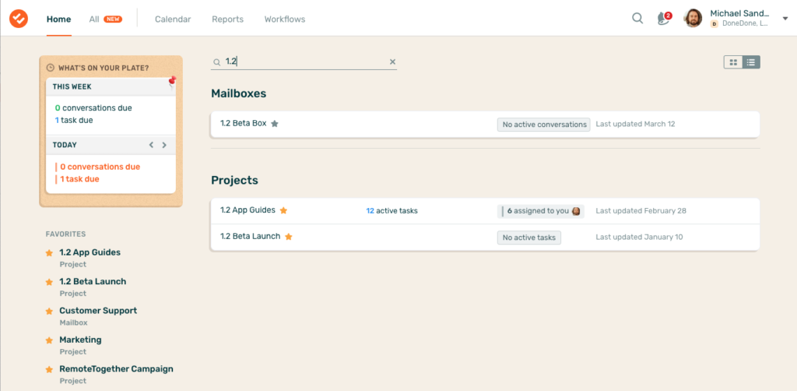The width and height of the screenshot is (797, 391).
Task: Click the No active tasks badge
Action: (529, 238)
